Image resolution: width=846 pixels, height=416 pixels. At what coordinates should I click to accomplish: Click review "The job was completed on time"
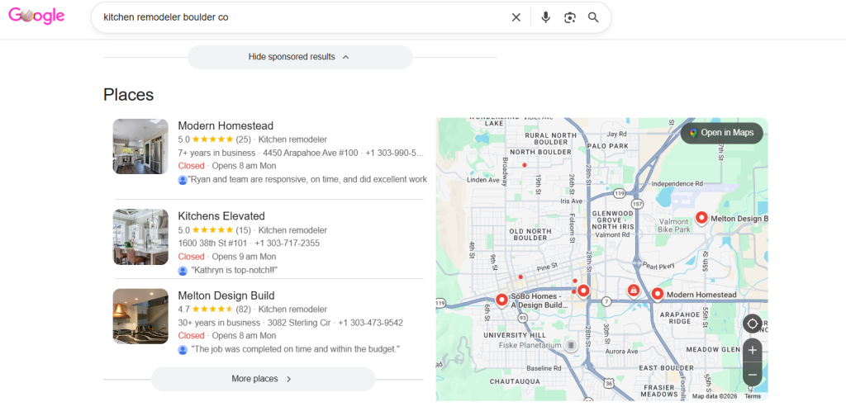click(x=296, y=350)
